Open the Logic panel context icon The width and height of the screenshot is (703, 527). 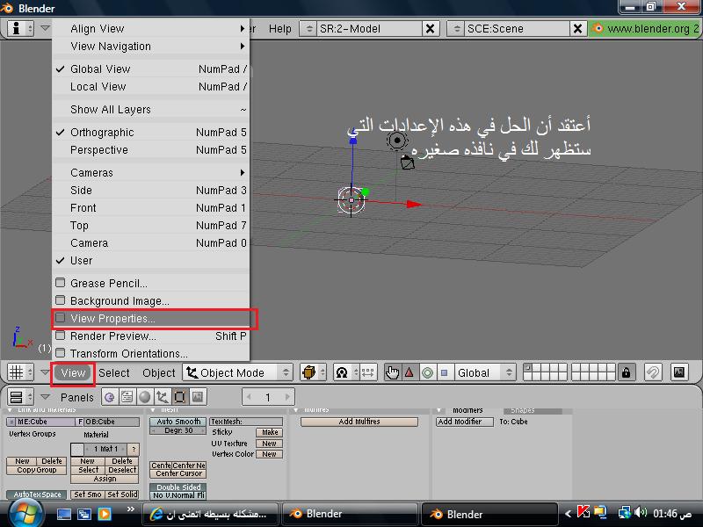pos(109,397)
